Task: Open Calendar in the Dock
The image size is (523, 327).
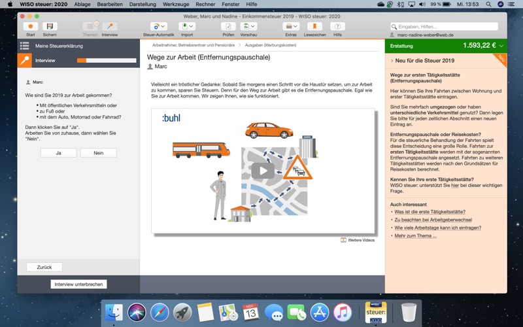Action: point(251,313)
